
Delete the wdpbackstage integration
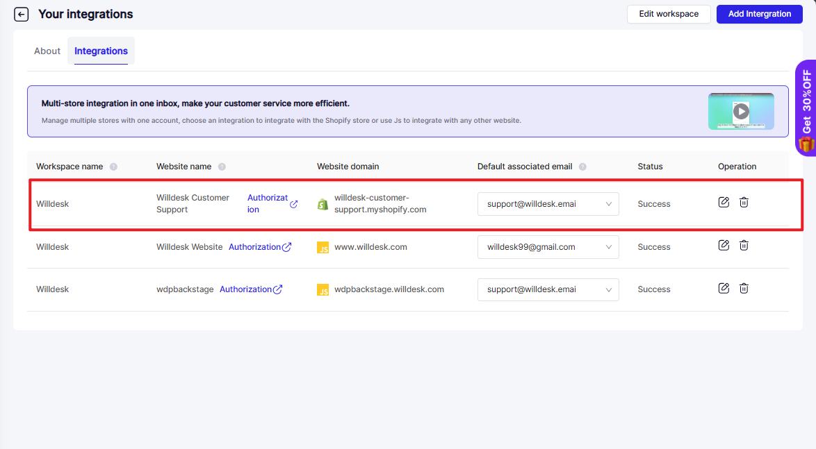click(x=744, y=289)
